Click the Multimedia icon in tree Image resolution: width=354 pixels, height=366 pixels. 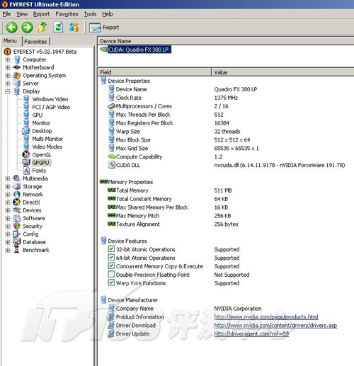[x=17, y=178]
